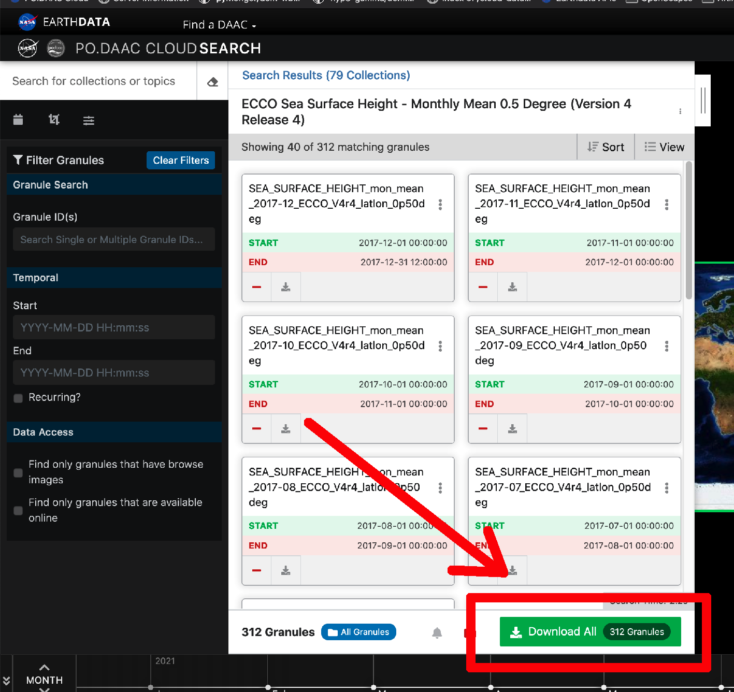
Task: Download the 2017-08 granule
Action: tap(286, 571)
